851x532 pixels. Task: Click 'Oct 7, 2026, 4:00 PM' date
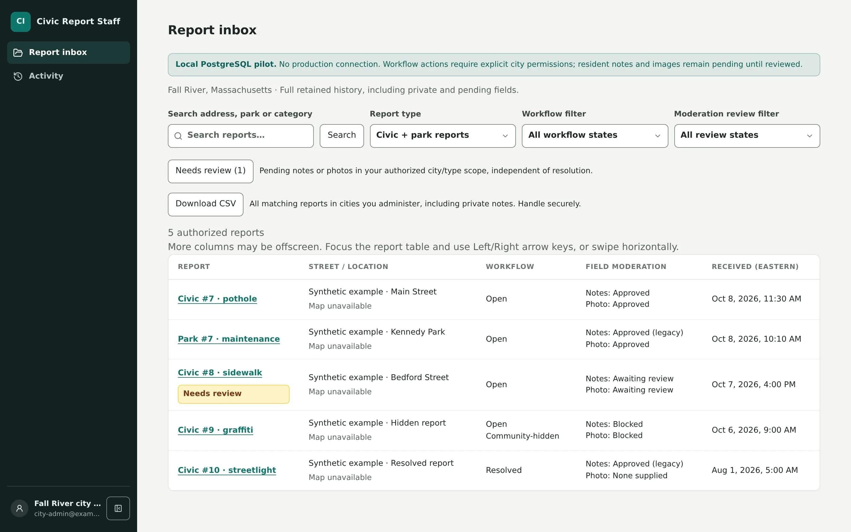click(x=753, y=385)
